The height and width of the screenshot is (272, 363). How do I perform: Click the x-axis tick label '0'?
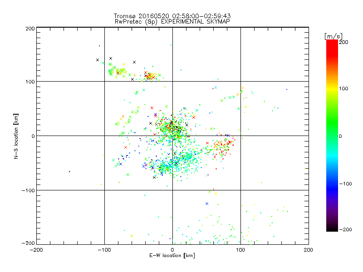(172, 250)
